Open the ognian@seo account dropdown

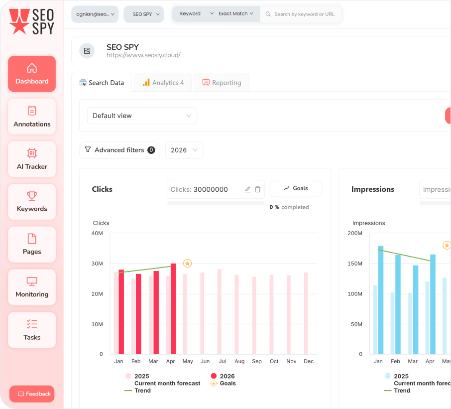(x=95, y=14)
